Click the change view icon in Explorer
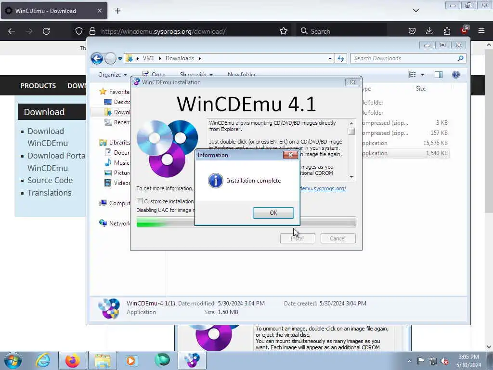The height and width of the screenshot is (370, 493). 412,75
